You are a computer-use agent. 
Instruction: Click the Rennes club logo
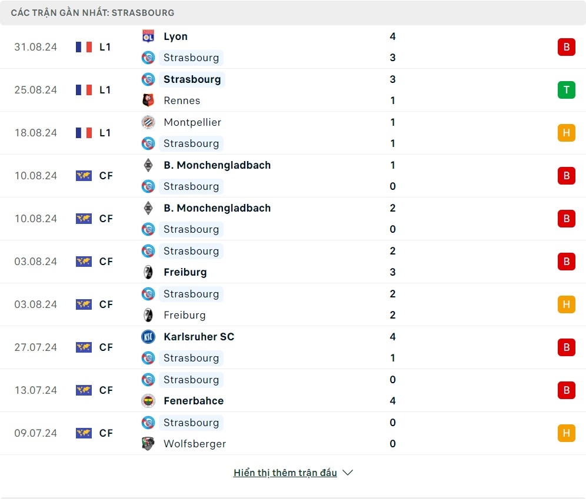pyautogui.click(x=148, y=101)
